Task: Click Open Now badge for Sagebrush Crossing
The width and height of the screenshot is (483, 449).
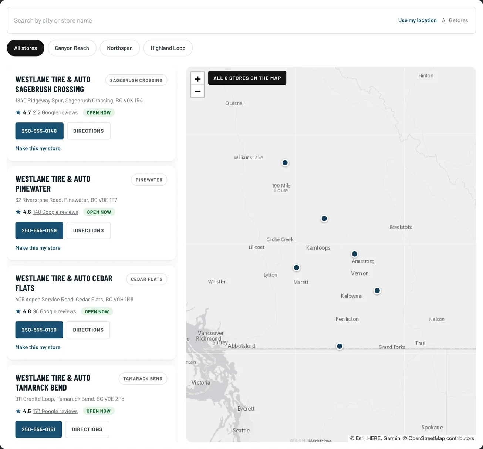Action: click(99, 113)
